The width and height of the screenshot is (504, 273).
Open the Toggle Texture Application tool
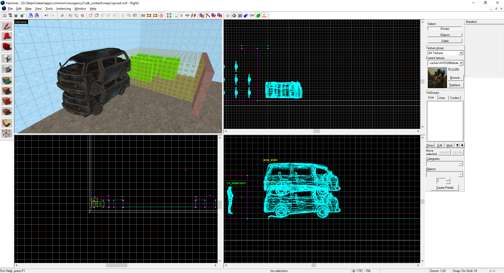coord(7,80)
